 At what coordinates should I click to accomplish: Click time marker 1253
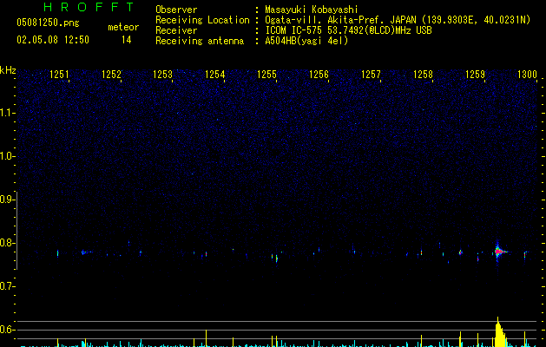[x=163, y=75]
